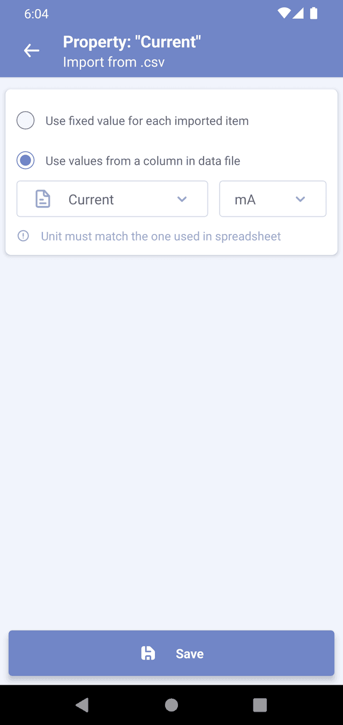
Task: Open the column selector showing "Current"
Action: click(x=112, y=199)
